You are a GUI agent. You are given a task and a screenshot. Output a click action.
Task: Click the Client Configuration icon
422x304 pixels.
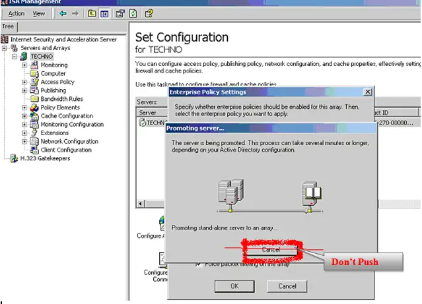34,150
